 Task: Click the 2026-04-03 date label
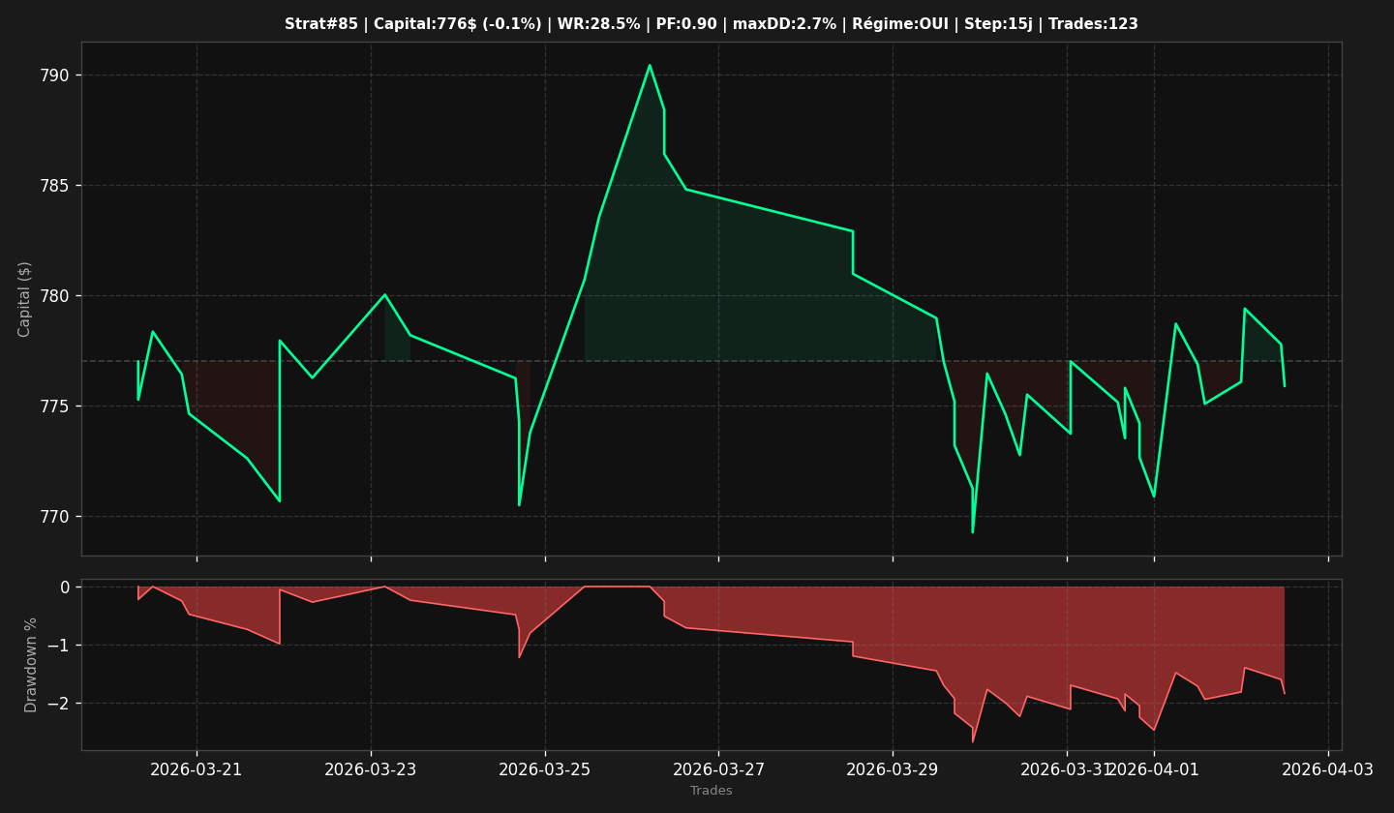pyautogui.click(x=1328, y=769)
